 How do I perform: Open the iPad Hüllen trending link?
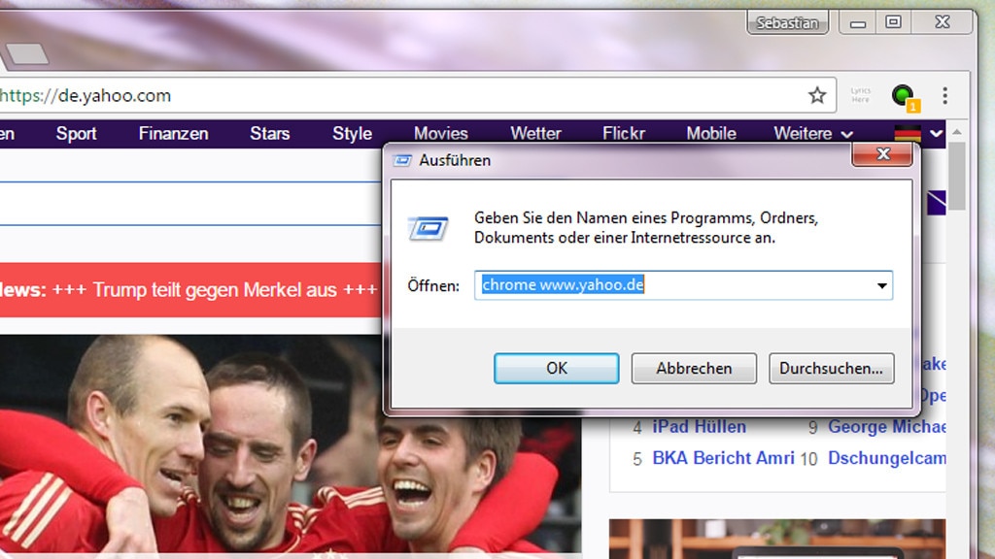click(x=699, y=427)
